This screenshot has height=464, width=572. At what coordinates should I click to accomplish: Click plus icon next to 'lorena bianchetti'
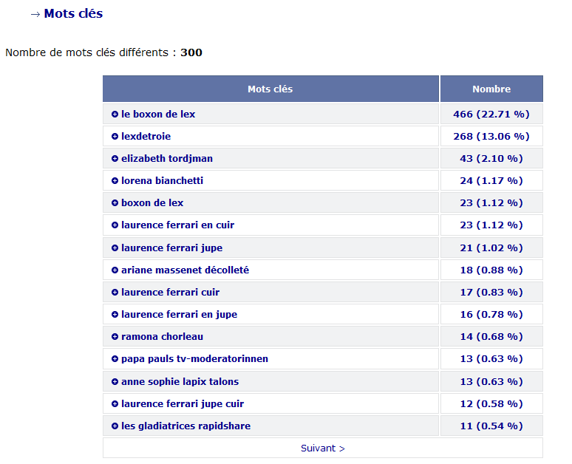115,181
